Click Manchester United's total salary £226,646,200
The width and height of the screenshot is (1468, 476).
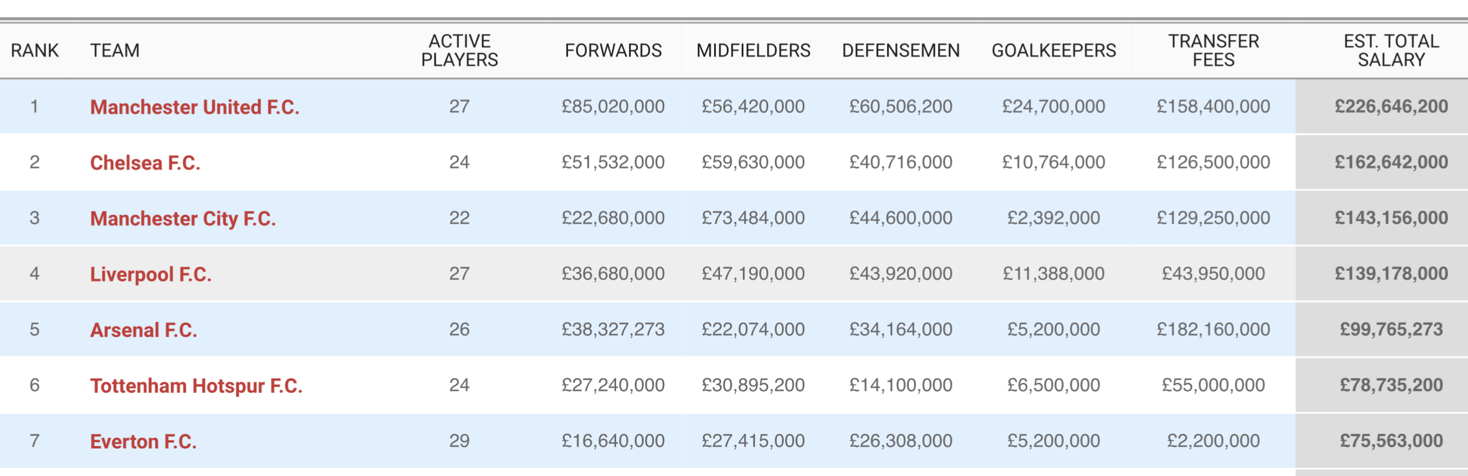point(1391,107)
